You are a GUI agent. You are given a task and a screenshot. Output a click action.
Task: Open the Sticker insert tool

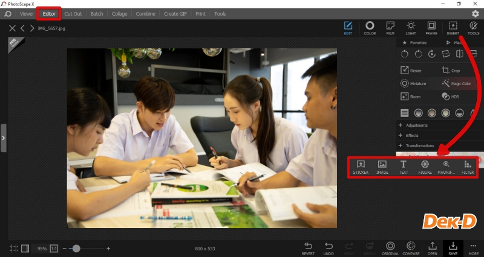pos(361,167)
